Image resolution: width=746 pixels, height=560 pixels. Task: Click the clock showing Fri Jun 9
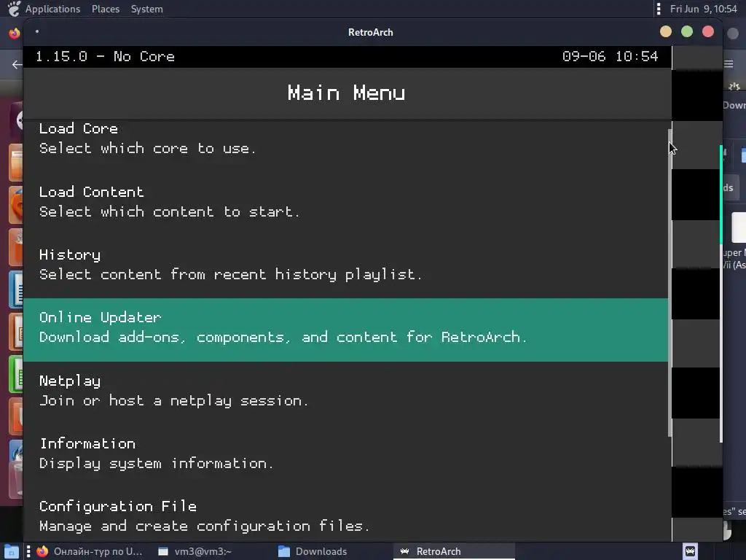tap(703, 9)
